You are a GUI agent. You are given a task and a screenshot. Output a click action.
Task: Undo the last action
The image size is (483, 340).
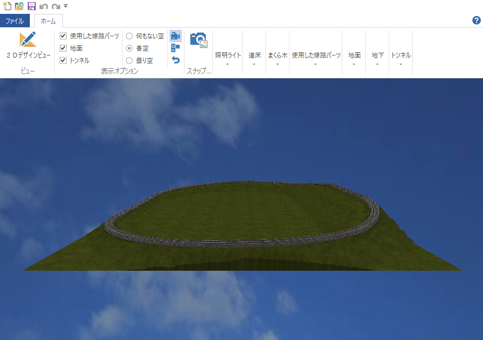pyautogui.click(x=44, y=5)
